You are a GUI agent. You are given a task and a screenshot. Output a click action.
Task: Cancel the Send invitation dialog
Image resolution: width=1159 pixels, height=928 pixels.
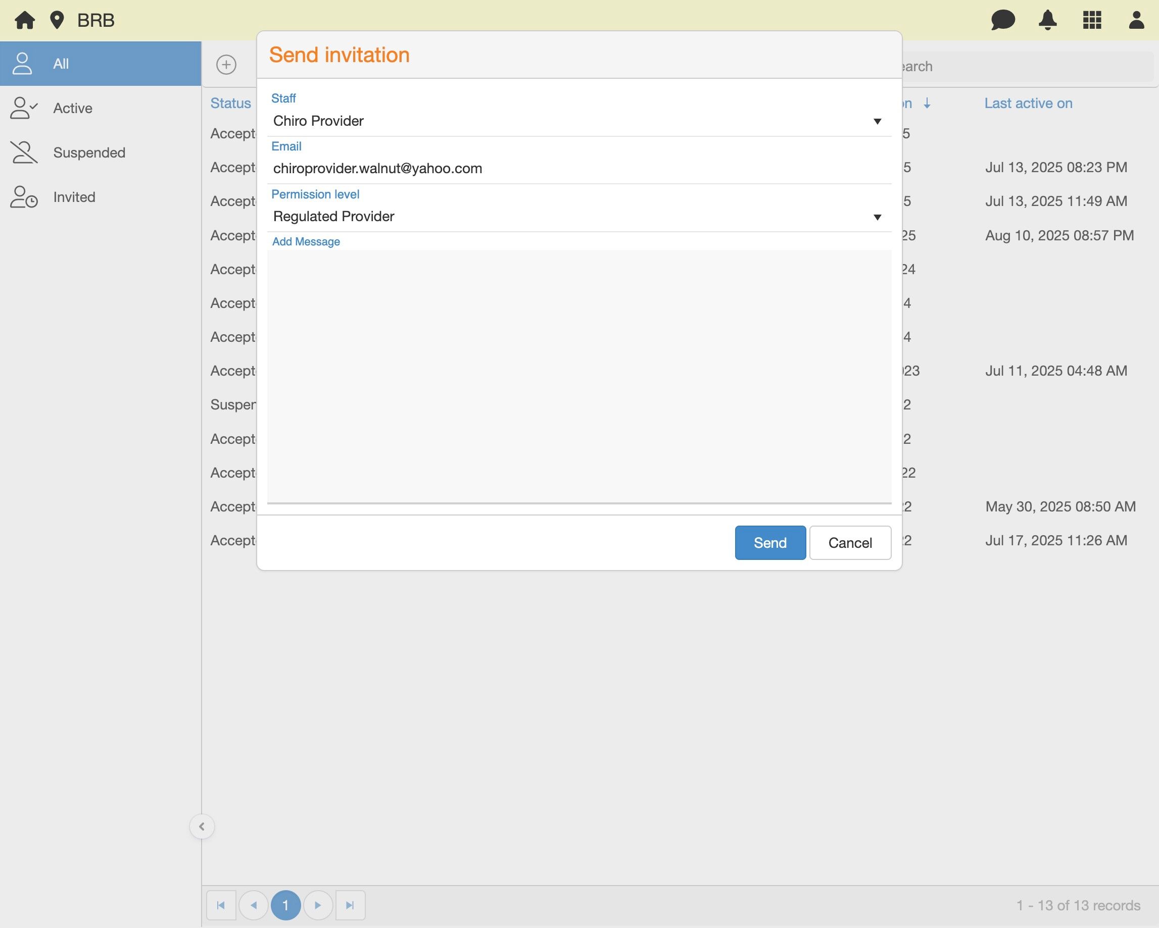pyautogui.click(x=850, y=543)
